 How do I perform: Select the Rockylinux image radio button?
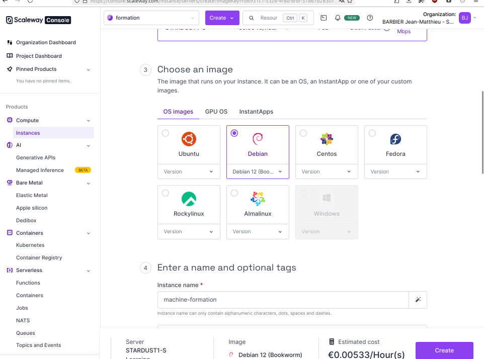(166, 193)
